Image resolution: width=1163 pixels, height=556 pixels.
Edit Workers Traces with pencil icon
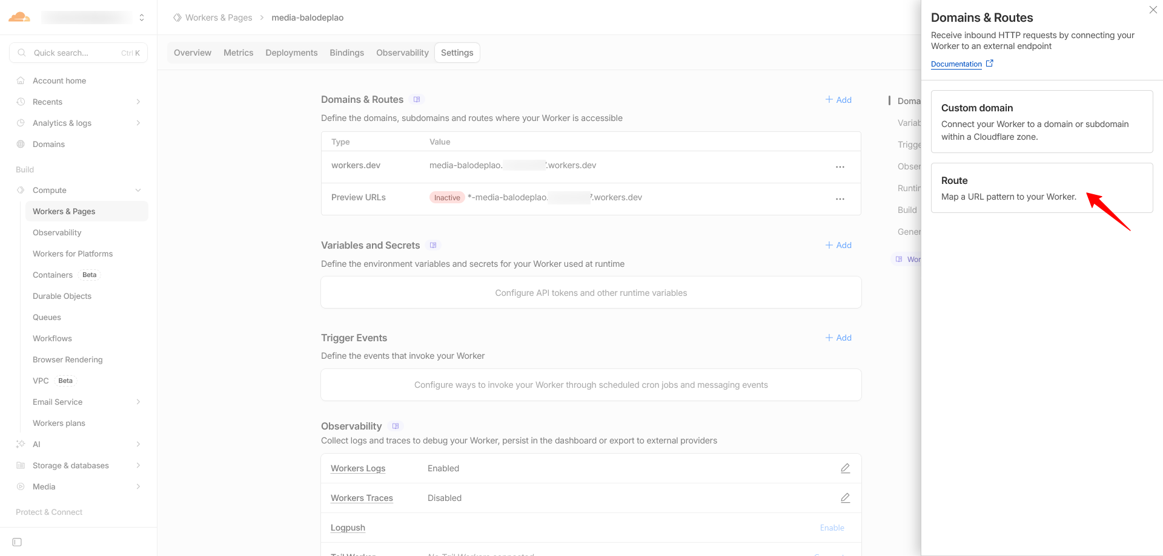845,498
